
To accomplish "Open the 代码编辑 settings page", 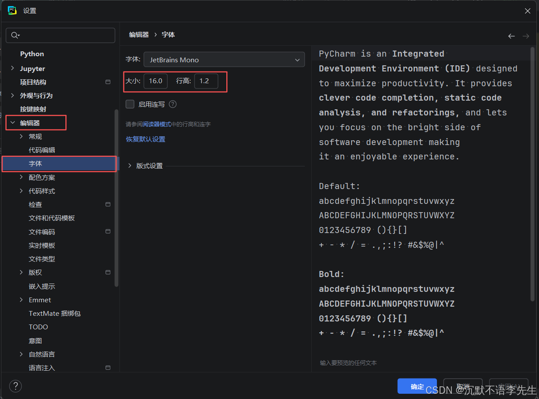I will 42,150.
